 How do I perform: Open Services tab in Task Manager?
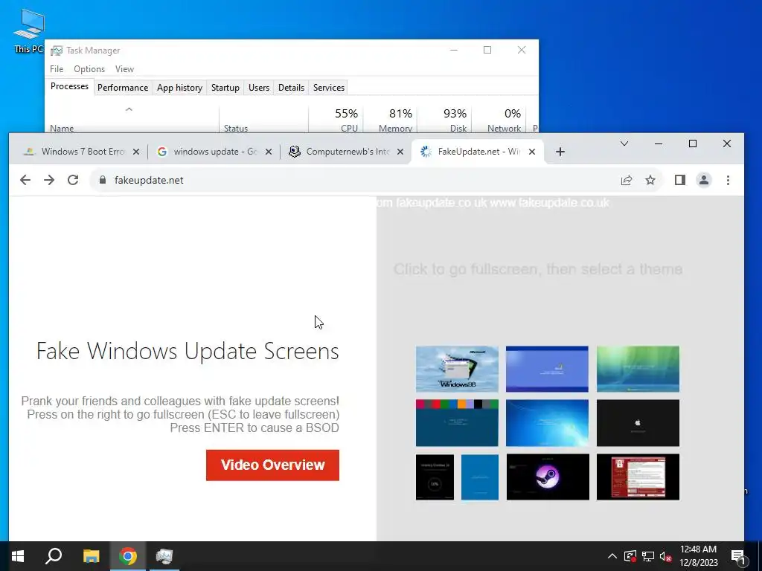point(328,88)
